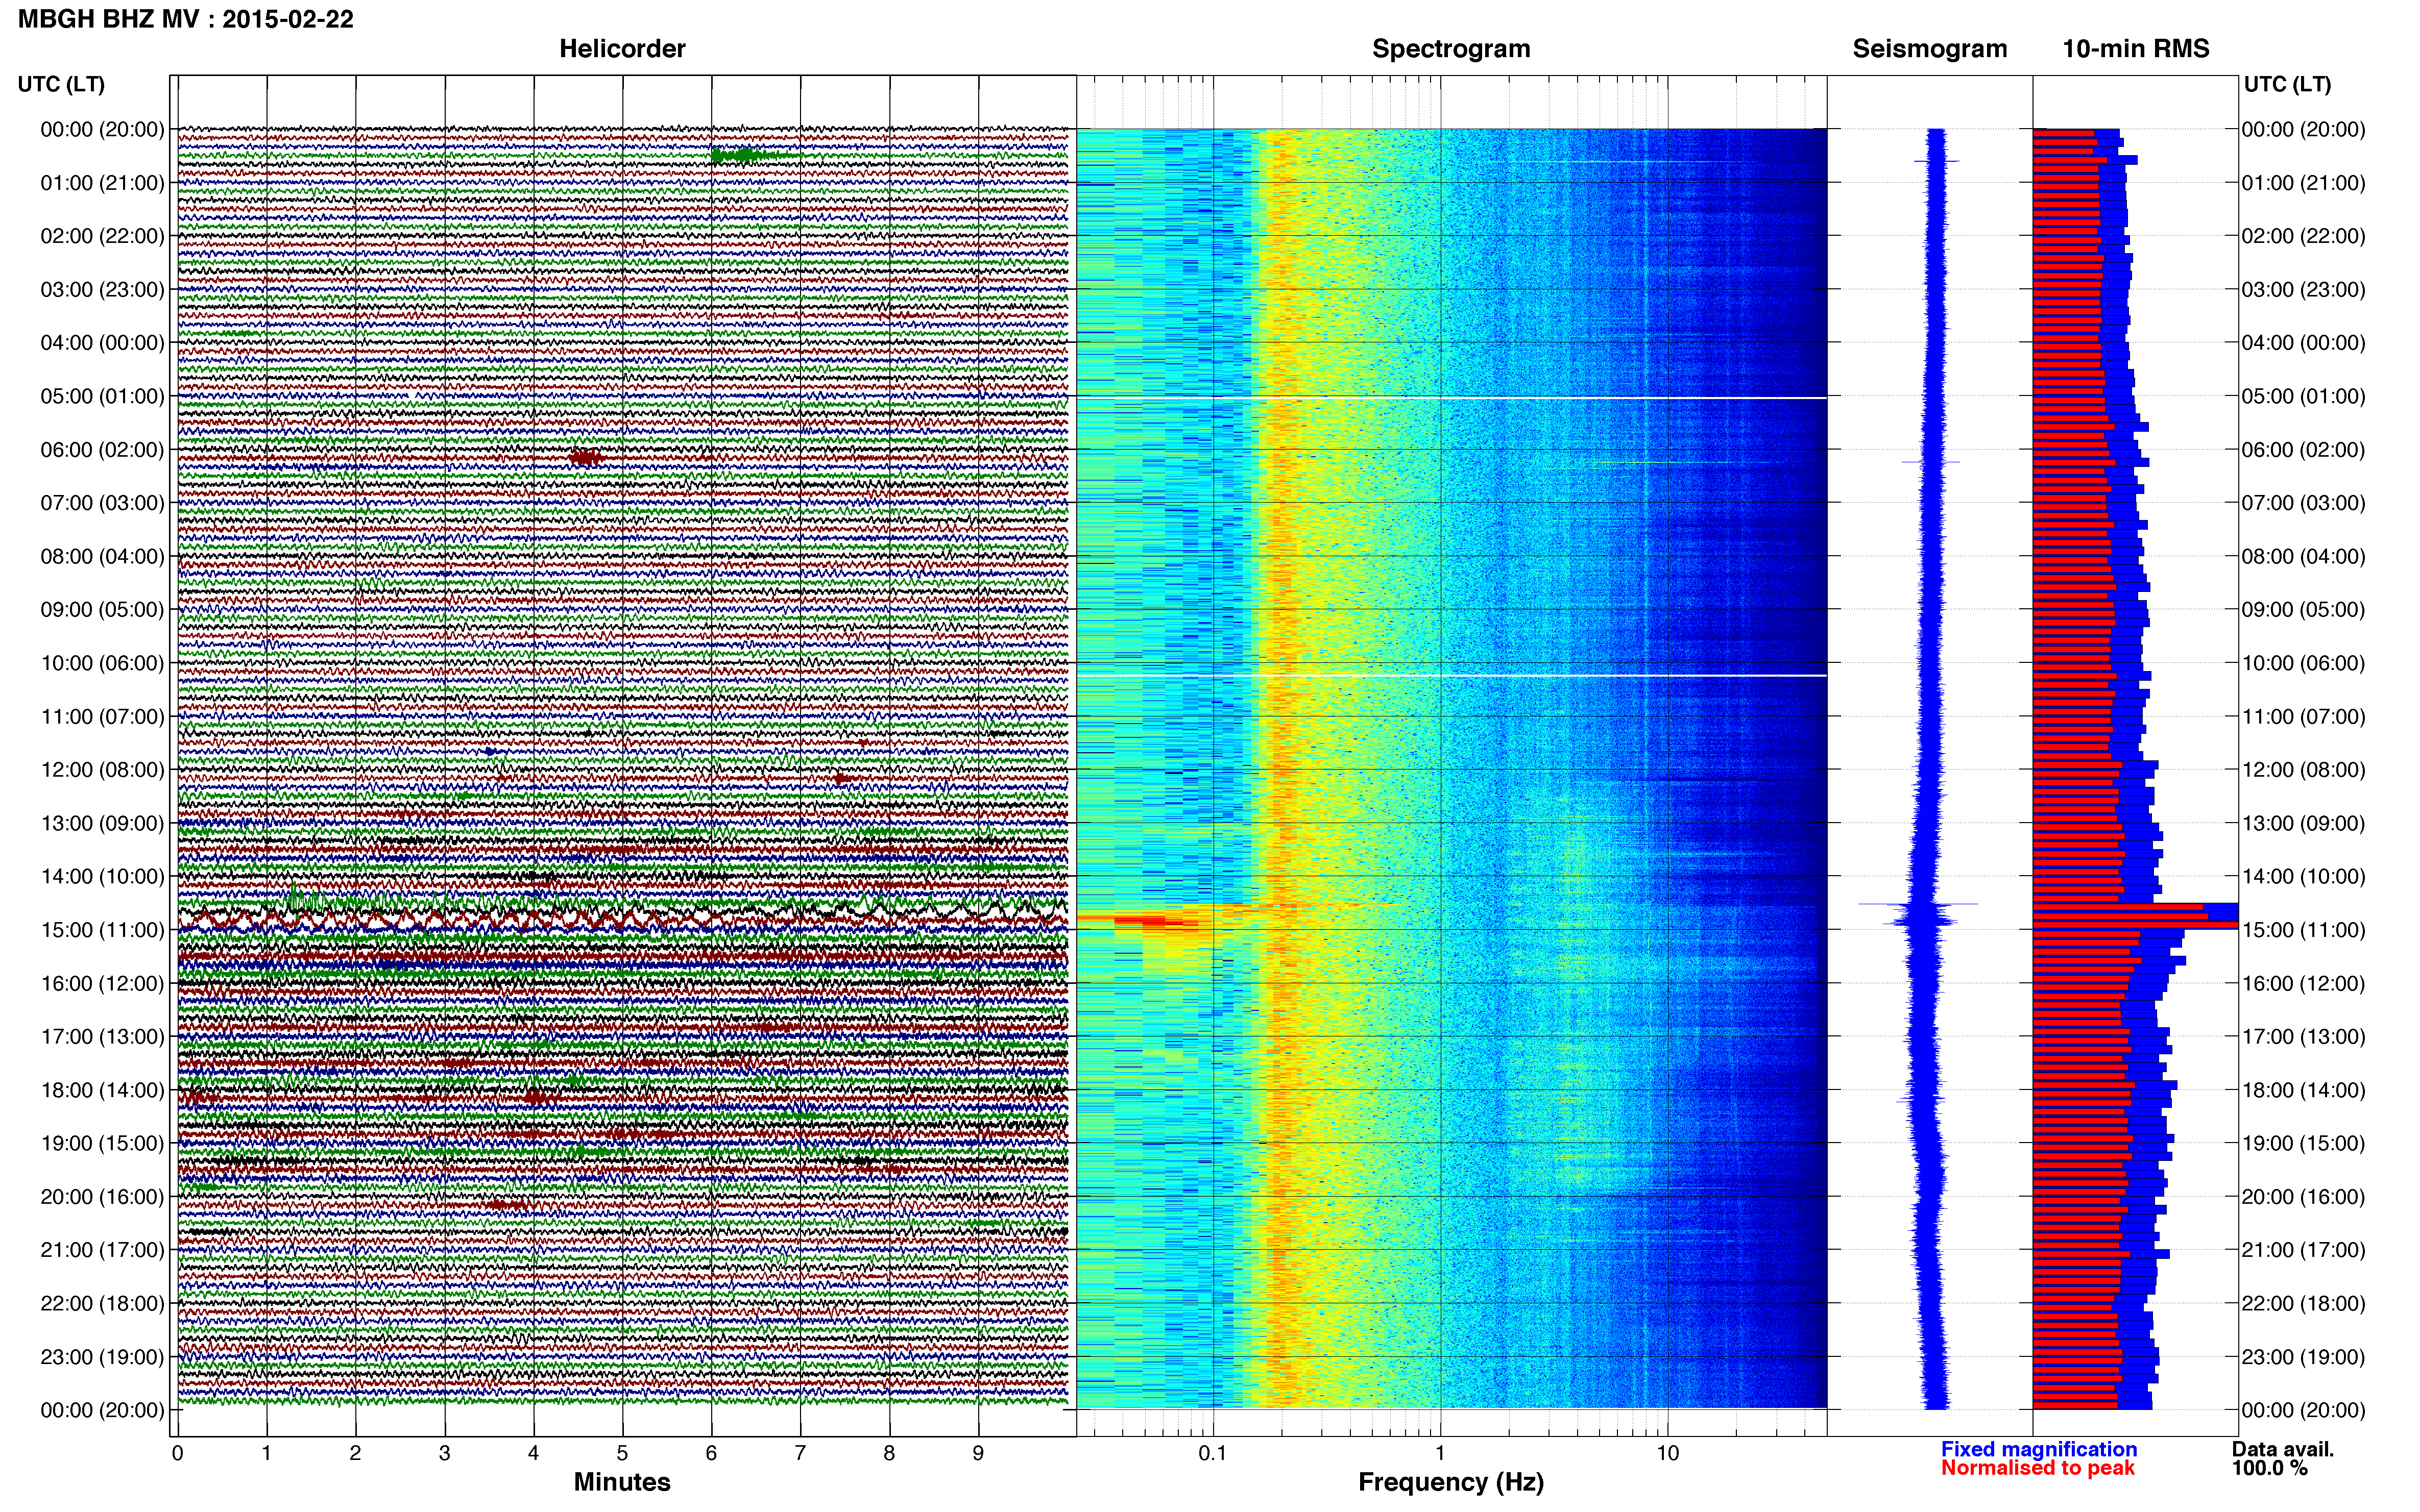
Task: Click the '100.0 %' data availability value
Action: [x=2269, y=1468]
